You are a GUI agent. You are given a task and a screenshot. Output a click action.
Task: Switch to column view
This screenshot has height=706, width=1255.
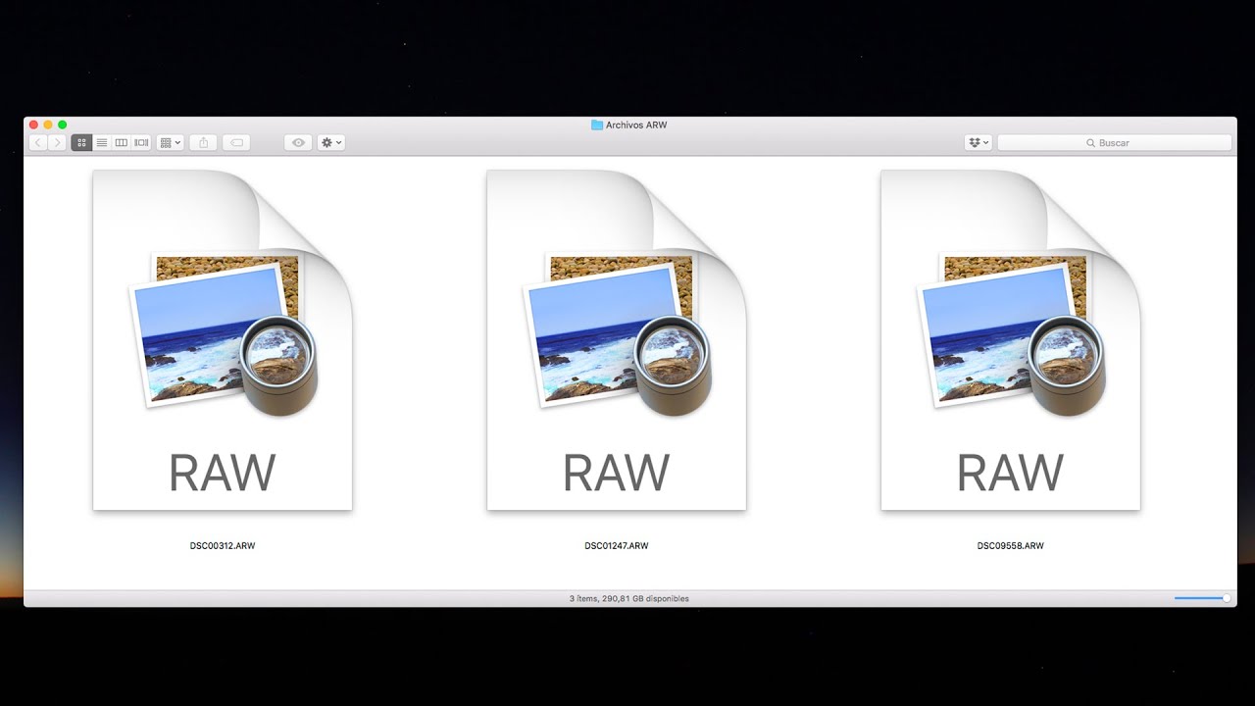[122, 142]
